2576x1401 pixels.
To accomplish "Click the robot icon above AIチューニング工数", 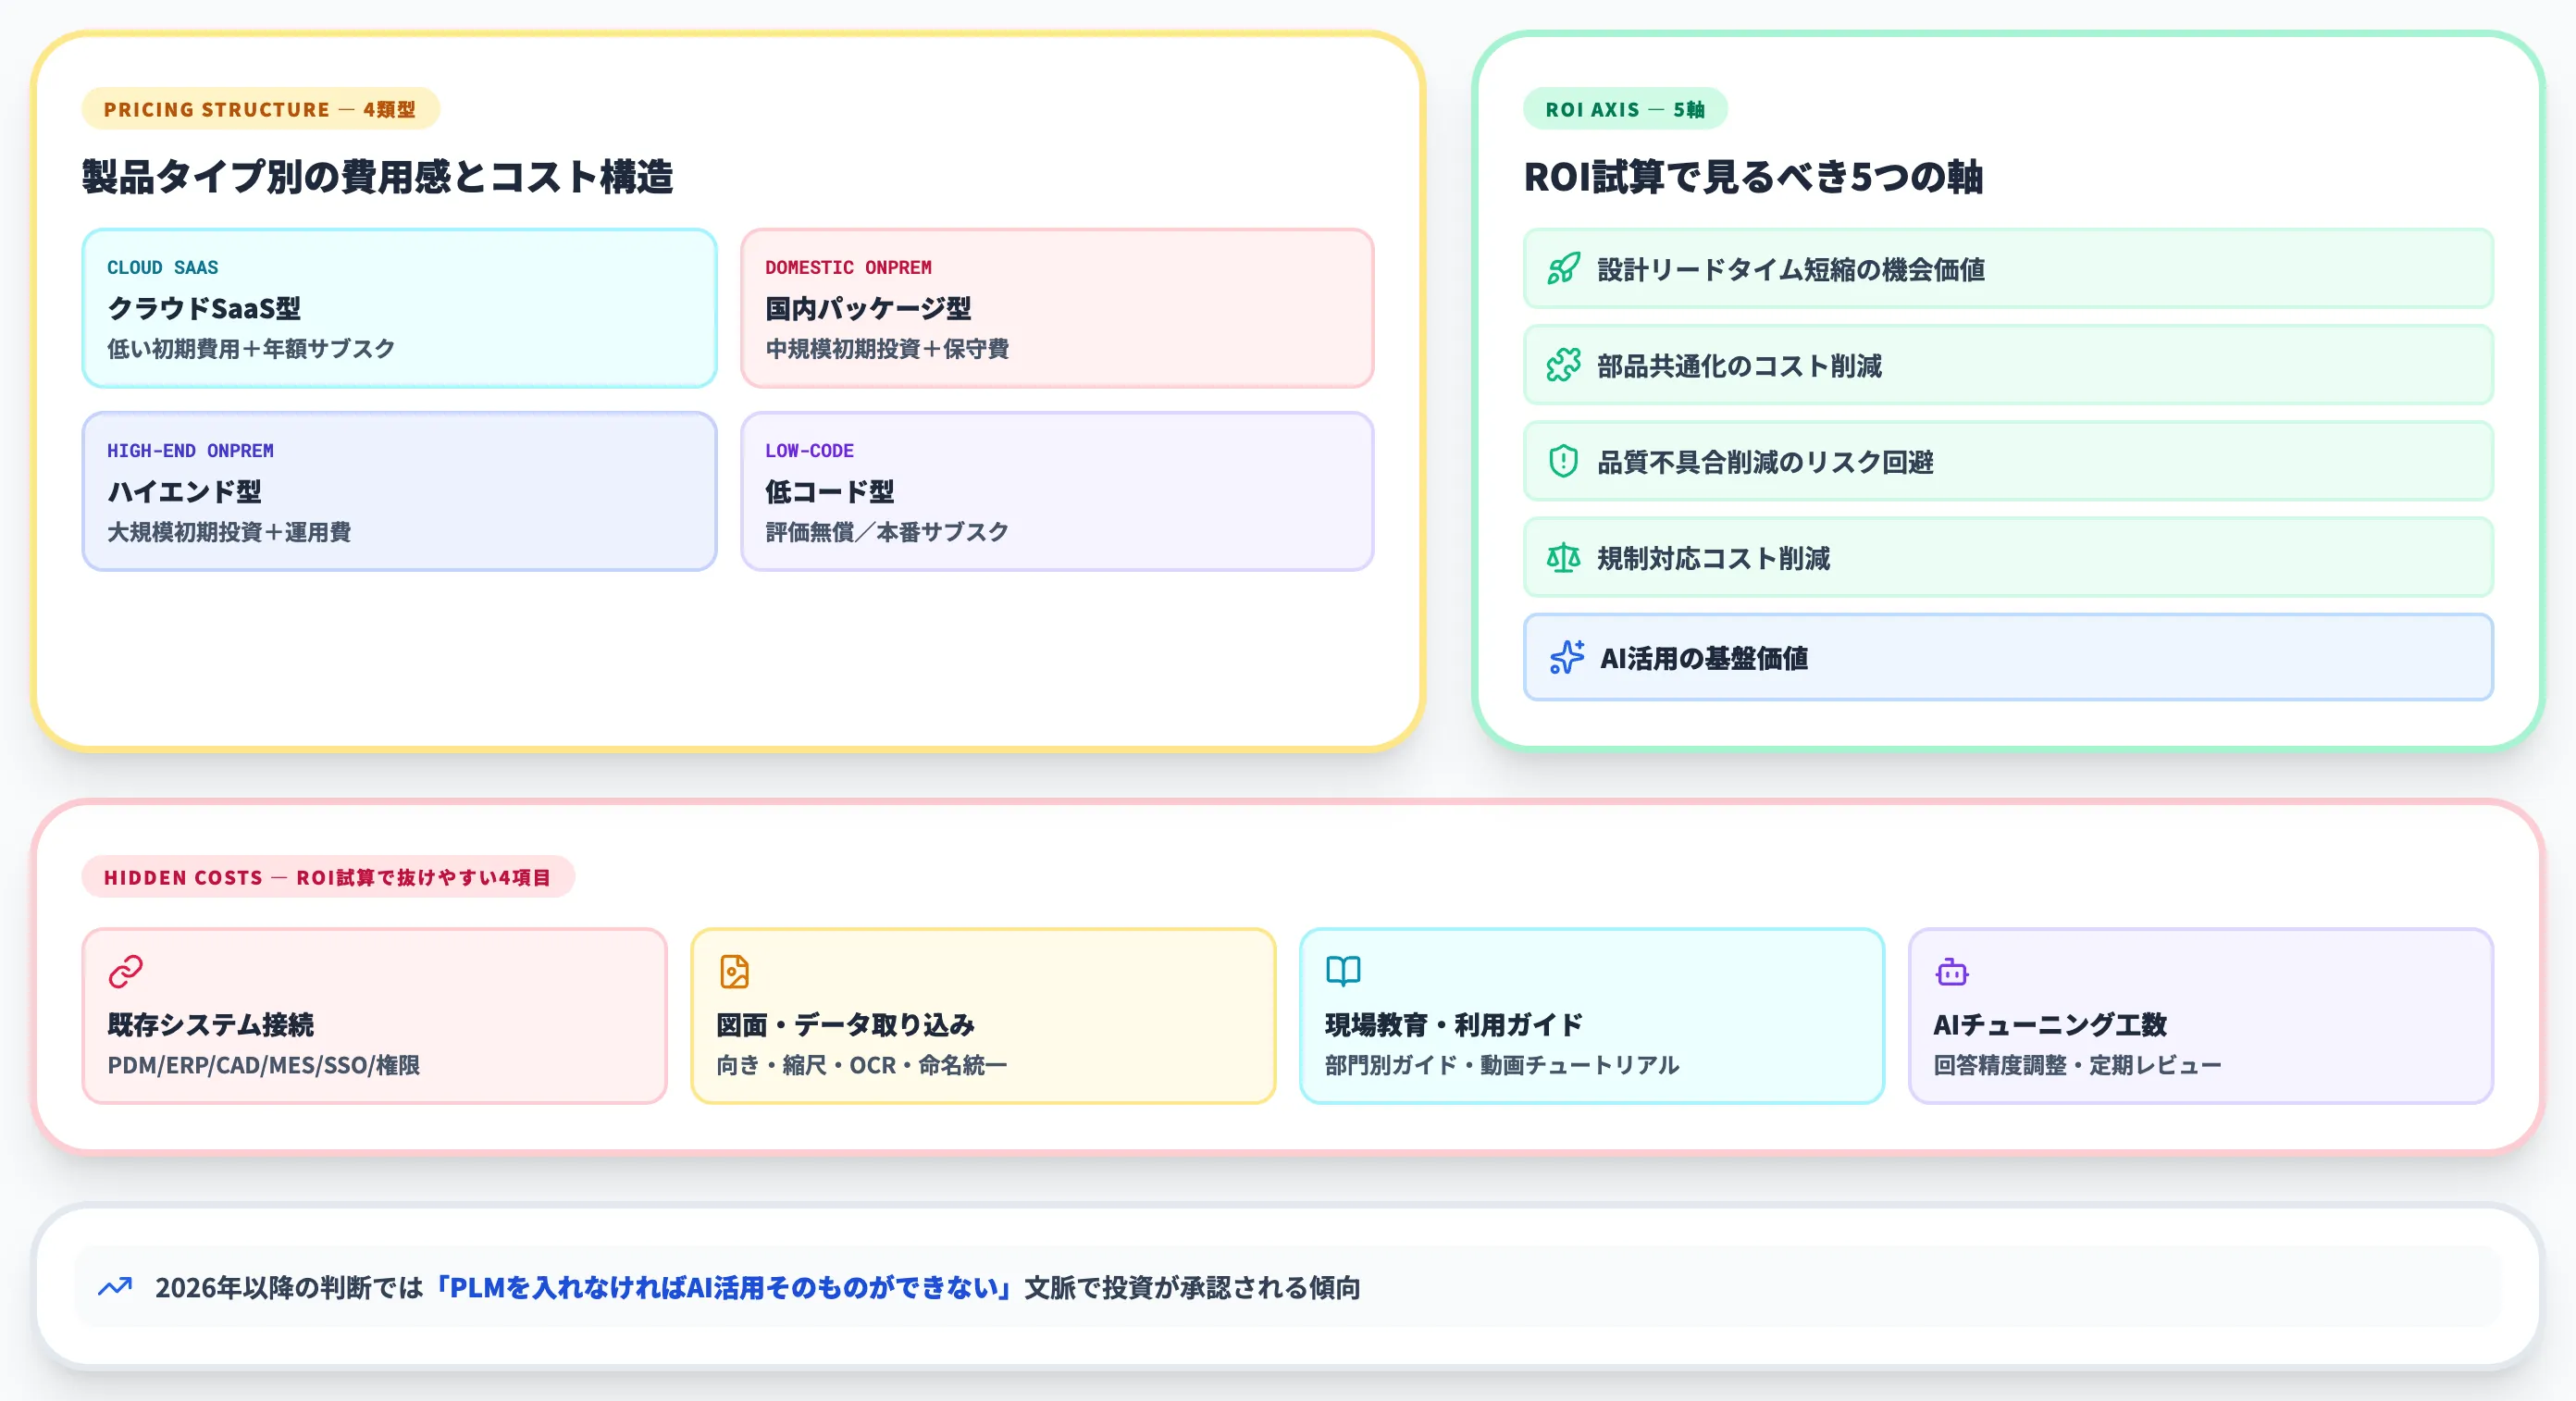I will pos(1951,971).
